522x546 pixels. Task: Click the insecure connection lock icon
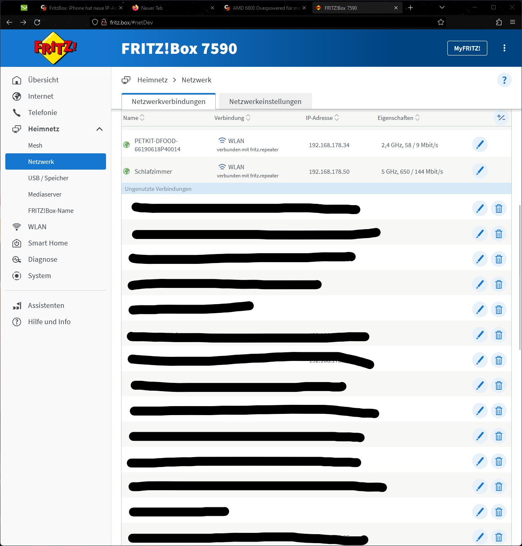coord(104,22)
